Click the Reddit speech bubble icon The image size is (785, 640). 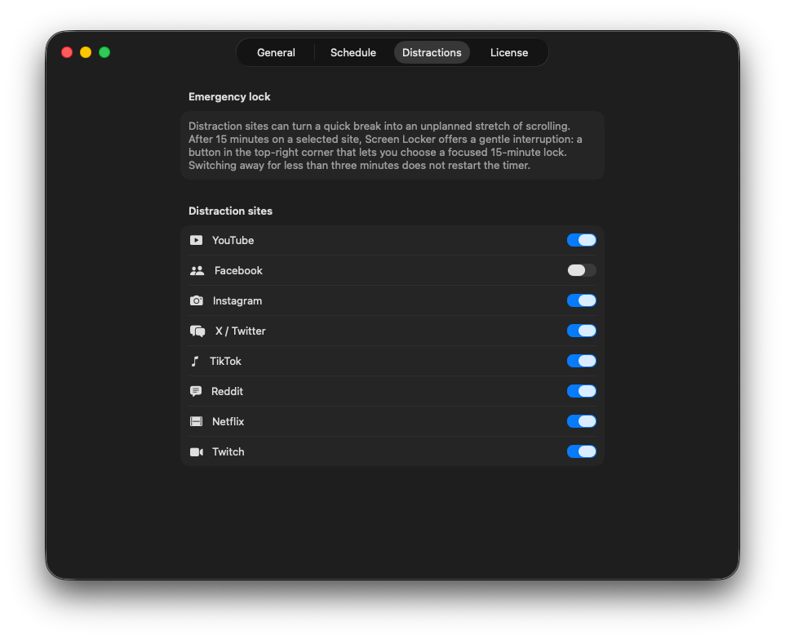(x=196, y=391)
